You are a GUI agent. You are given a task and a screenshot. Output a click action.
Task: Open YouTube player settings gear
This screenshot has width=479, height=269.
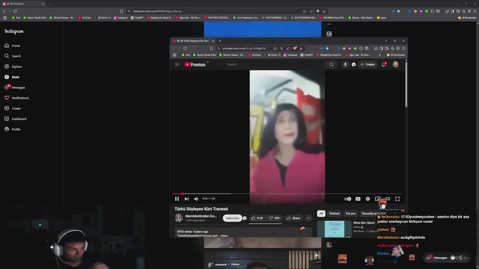(368, 199)
